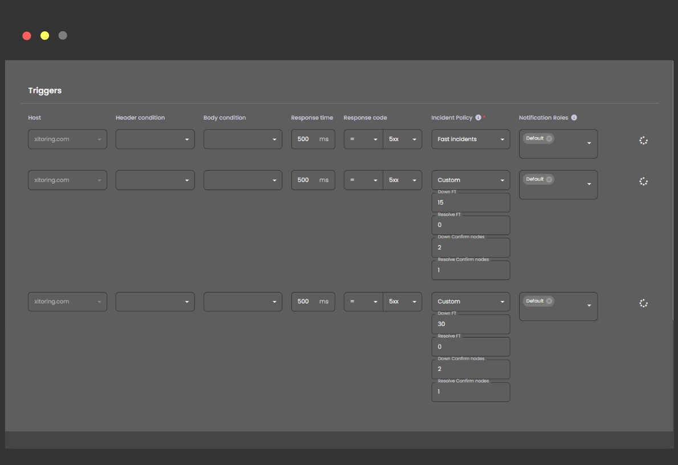Open Header condition dropdown in Down FT 30 row
Screen dimensions: 678x465
coord(155,301)
